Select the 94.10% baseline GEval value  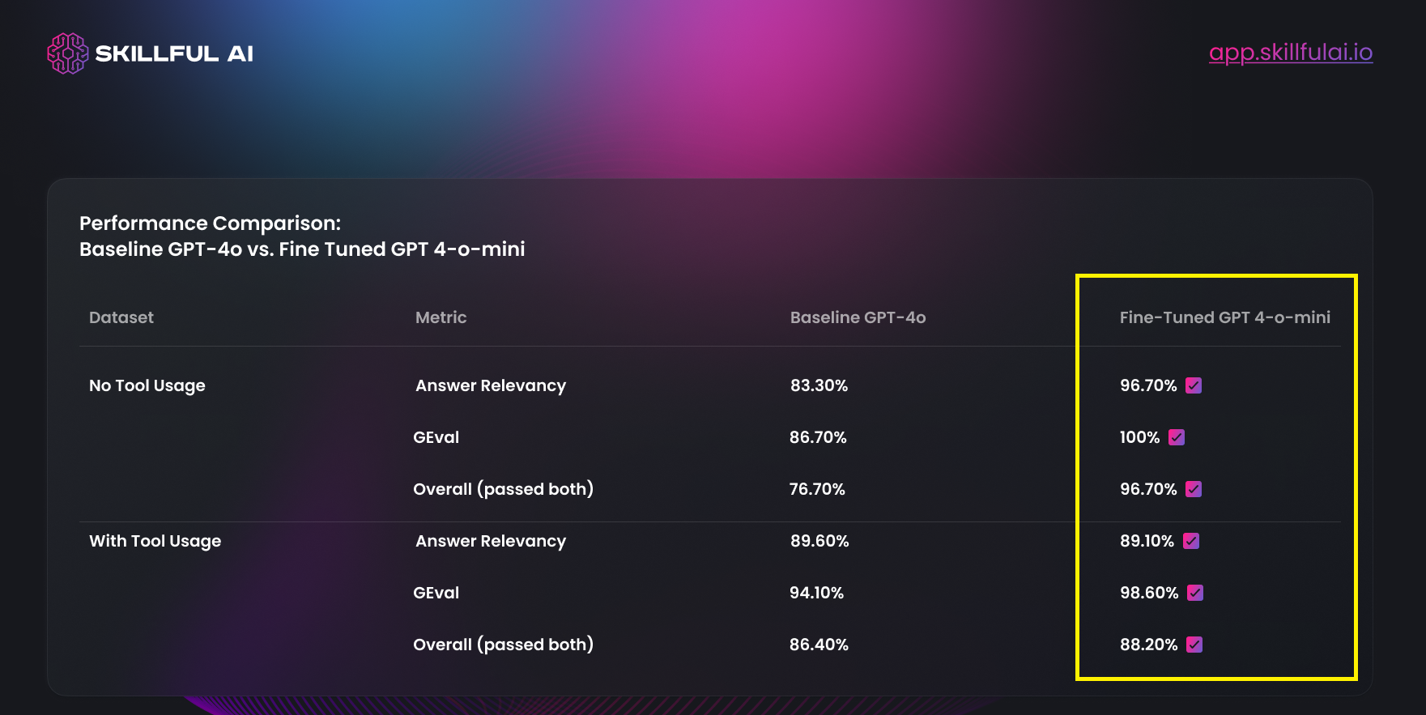[816, 593]
